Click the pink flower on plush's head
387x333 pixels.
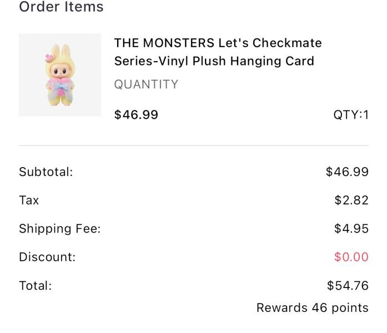point(49,58)
